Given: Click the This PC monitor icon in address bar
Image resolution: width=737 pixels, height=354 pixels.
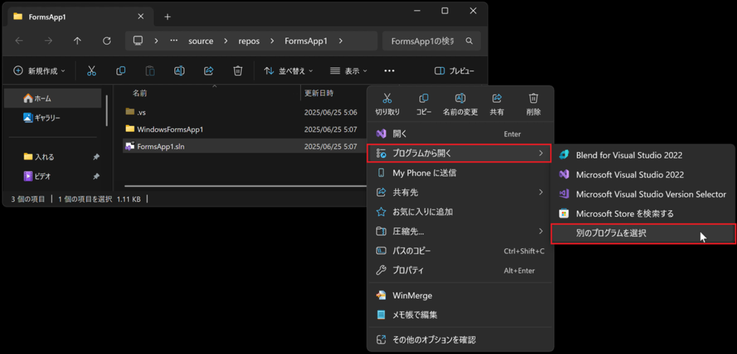Looking at the screenshot, I should point(137,41).
